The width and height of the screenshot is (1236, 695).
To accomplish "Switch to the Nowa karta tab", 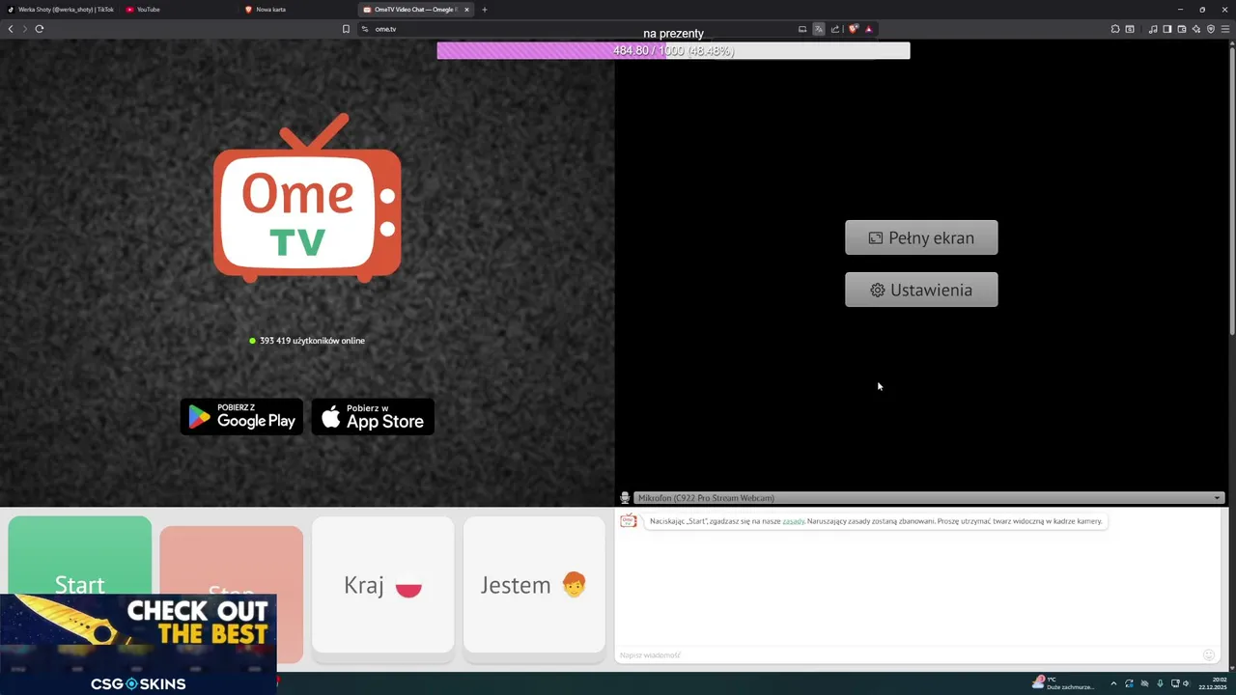I will point(297,10).
